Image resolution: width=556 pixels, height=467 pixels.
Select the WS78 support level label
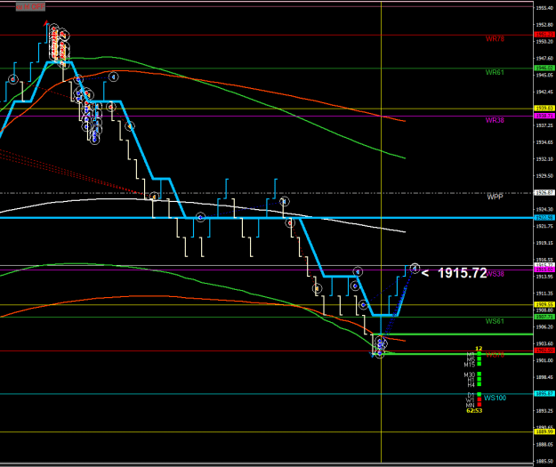coord(495,355)
